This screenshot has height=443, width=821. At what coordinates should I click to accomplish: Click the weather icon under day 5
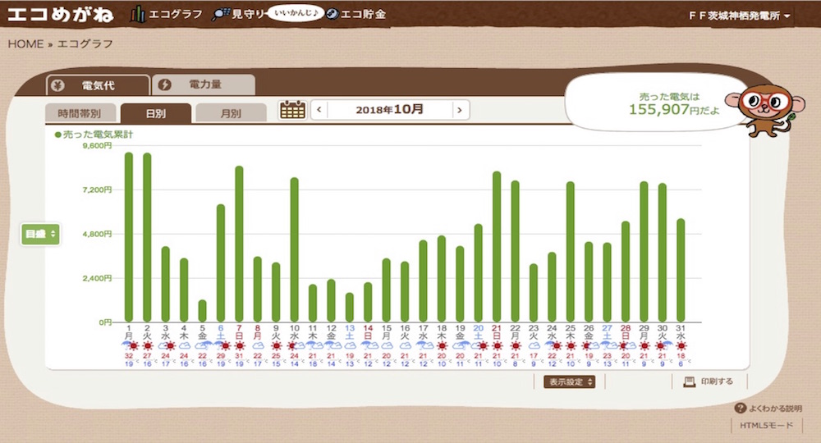tap(203, 345)
